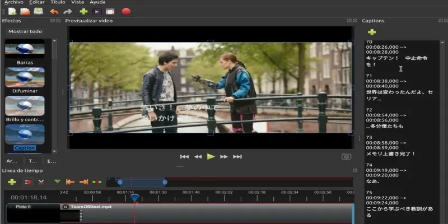Open a project using the folder icon

pyautogui.click(x=25, y=11)
